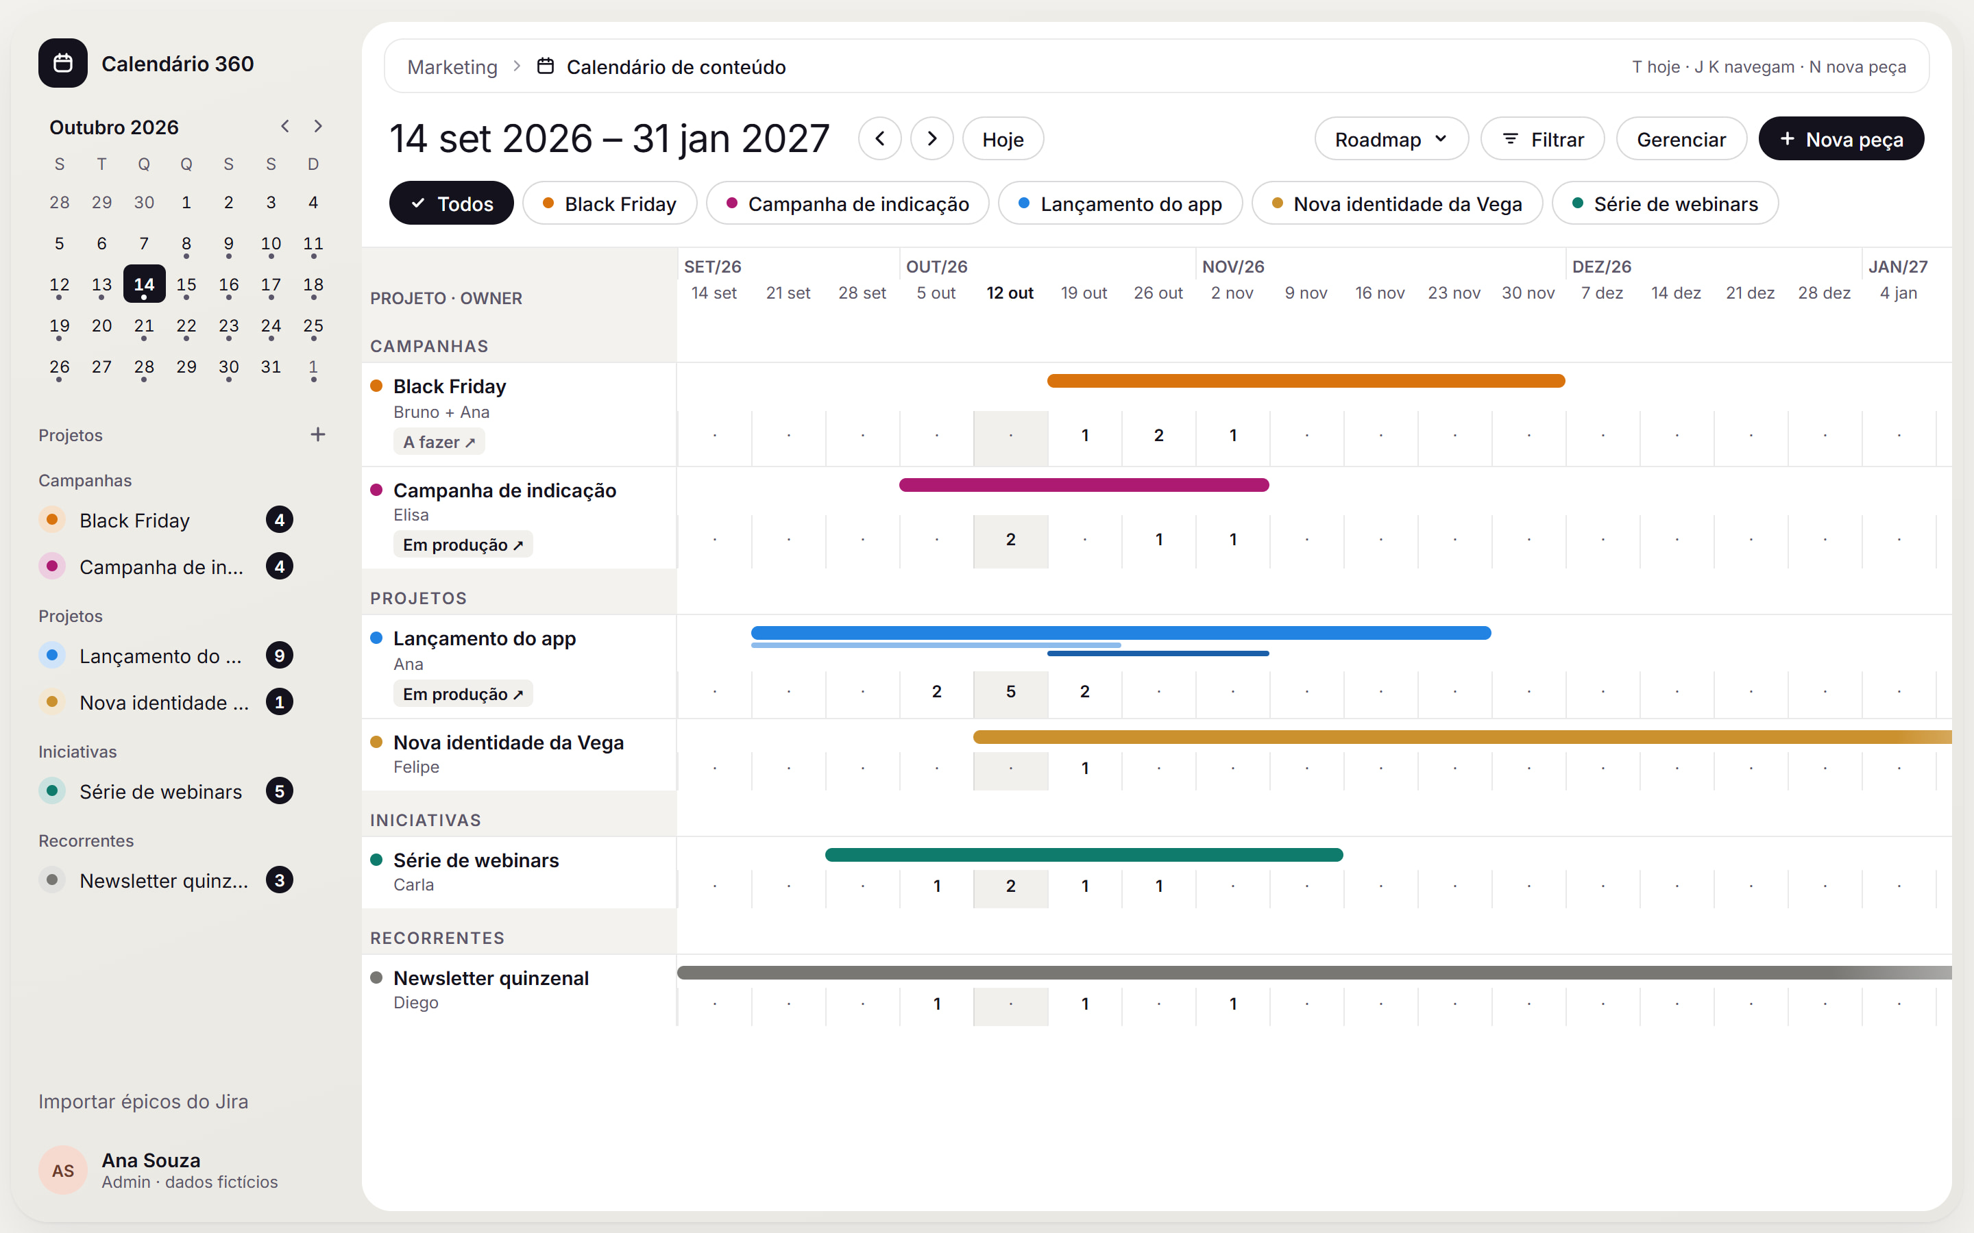Click the gray Newsletter quinzenal roadmap bar
The width and height of the screenshot is (1974, 1233).
click(x=1314, y=973)
